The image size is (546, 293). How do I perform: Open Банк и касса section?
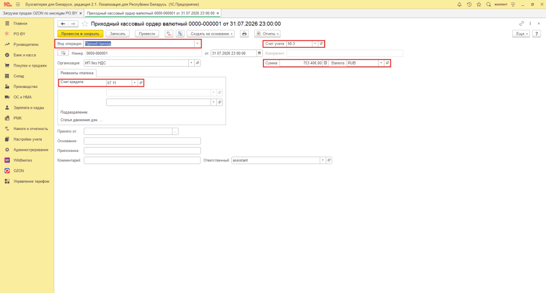(25, 55)
